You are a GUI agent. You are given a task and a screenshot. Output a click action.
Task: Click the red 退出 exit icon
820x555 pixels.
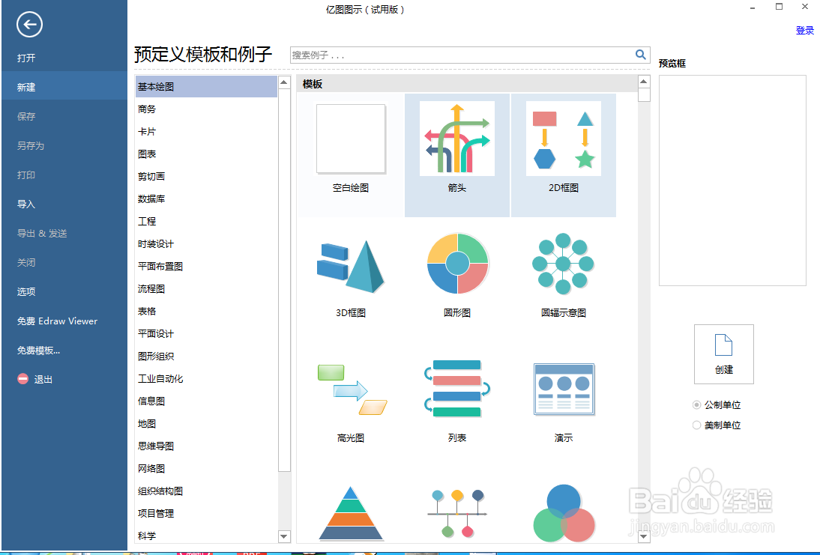(x=22, y=379)
